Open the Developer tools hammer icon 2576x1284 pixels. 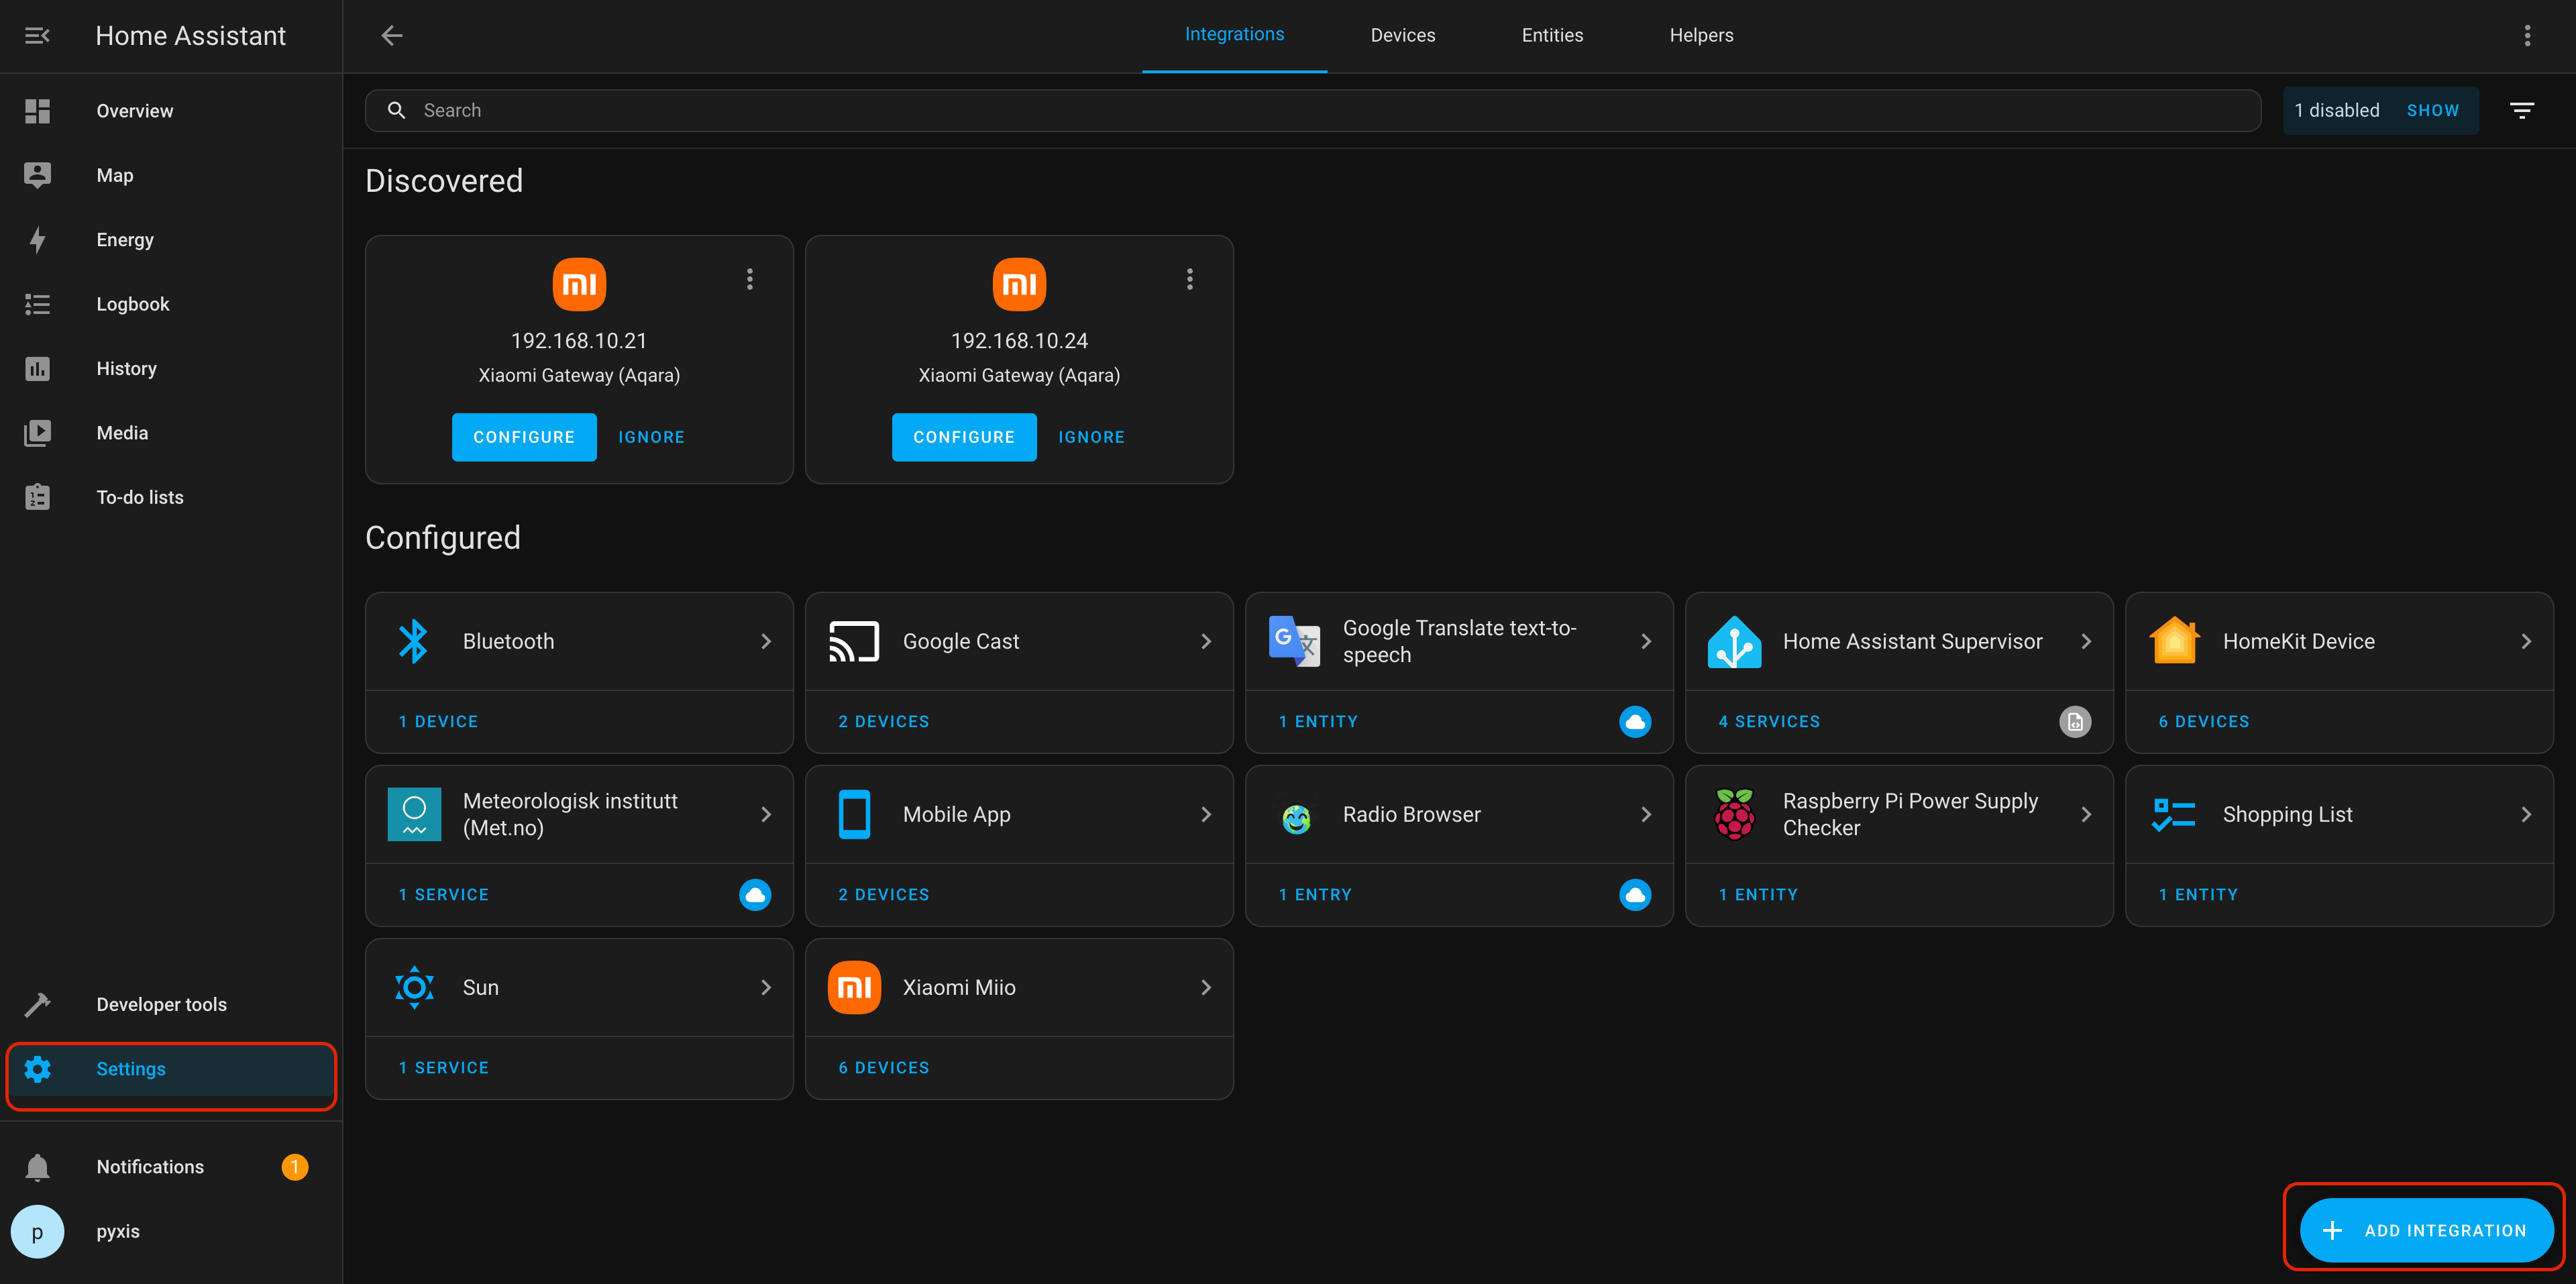37,1004
